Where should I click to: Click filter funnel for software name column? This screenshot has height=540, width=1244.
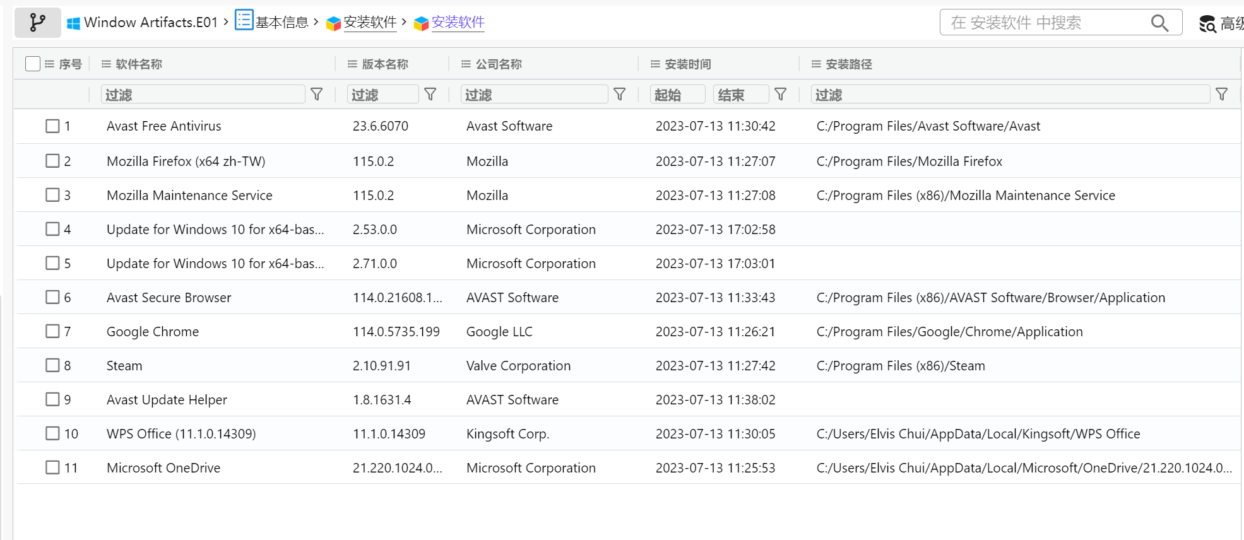point(317,95)
